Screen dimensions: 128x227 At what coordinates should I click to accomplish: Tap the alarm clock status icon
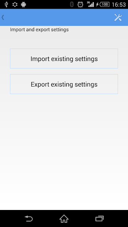80,5
